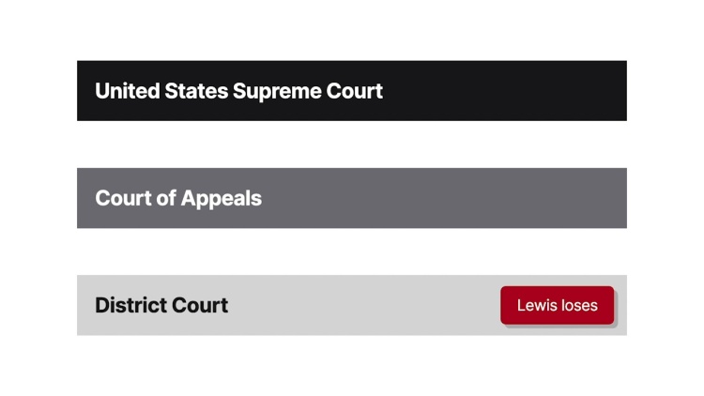
Task: Select the Court of Appeals bar
Action: coord(352,198)
